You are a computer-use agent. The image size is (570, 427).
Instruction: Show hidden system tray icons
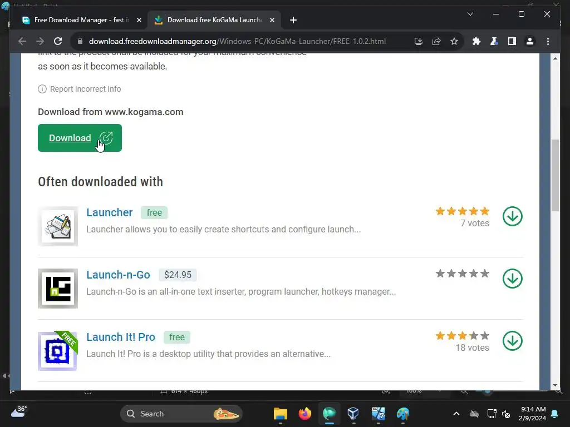click(456, 414)
